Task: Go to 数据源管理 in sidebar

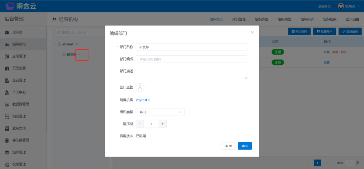Action: [x=20, y=104]
